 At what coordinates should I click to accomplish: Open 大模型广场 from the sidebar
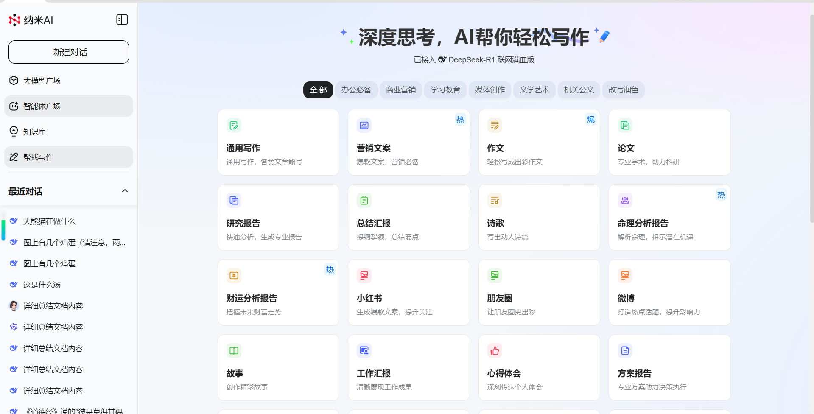42,81
